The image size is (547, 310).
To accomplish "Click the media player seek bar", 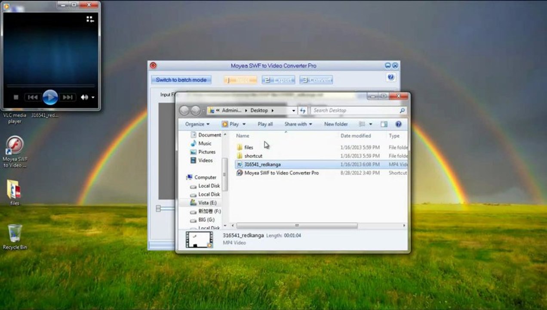I will 50,86.
